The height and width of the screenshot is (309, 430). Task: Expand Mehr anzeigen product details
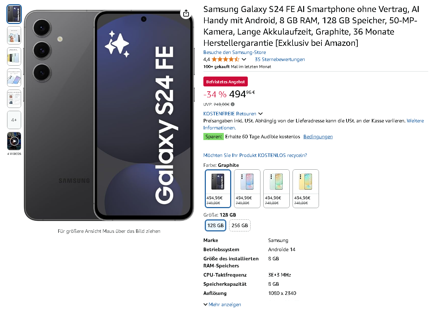coord(222,304)
